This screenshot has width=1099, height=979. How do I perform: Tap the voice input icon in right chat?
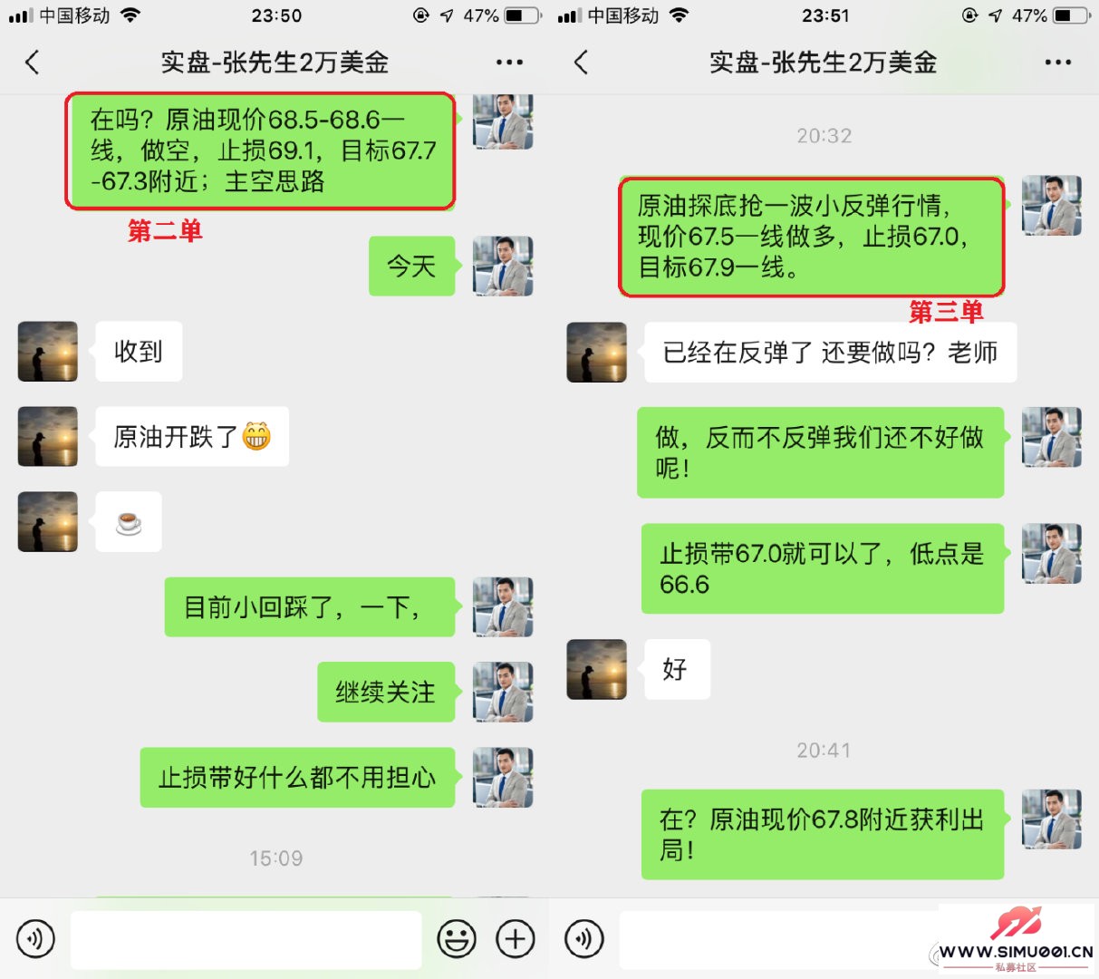coord(584,939)
